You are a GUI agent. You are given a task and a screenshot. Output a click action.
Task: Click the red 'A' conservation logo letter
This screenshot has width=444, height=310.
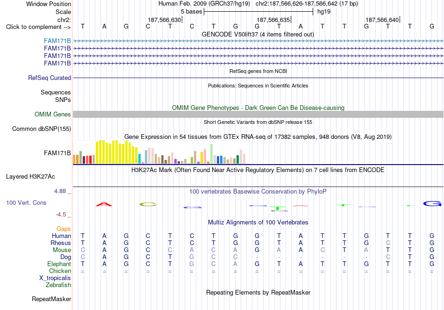[x=104, y=204]
